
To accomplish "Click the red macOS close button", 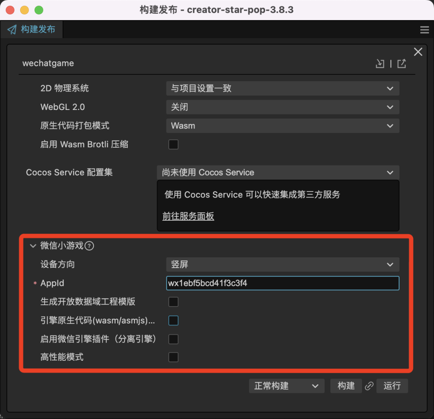I will (10, 10).
